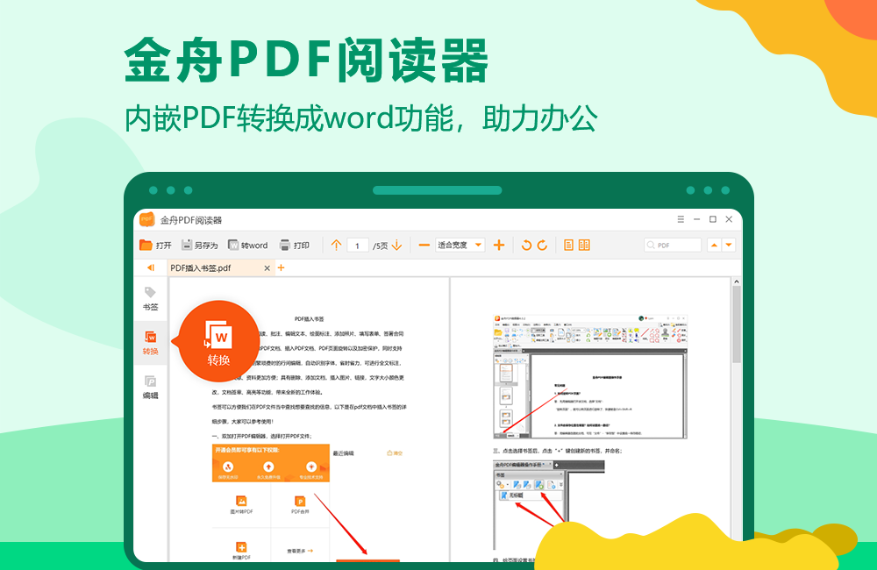Zoom in with the plus icon
877x570 pixels.
click(498, 244)
